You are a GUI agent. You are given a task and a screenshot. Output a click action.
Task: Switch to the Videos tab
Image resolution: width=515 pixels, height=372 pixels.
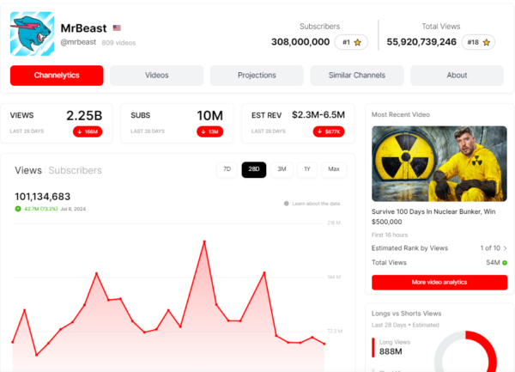point(157,76)
